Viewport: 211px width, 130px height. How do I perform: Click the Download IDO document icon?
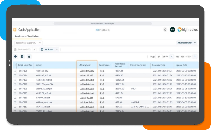tap(15, 49)
